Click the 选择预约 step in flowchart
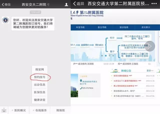This screenshot has height=114, width=160. tap(85, 45)
